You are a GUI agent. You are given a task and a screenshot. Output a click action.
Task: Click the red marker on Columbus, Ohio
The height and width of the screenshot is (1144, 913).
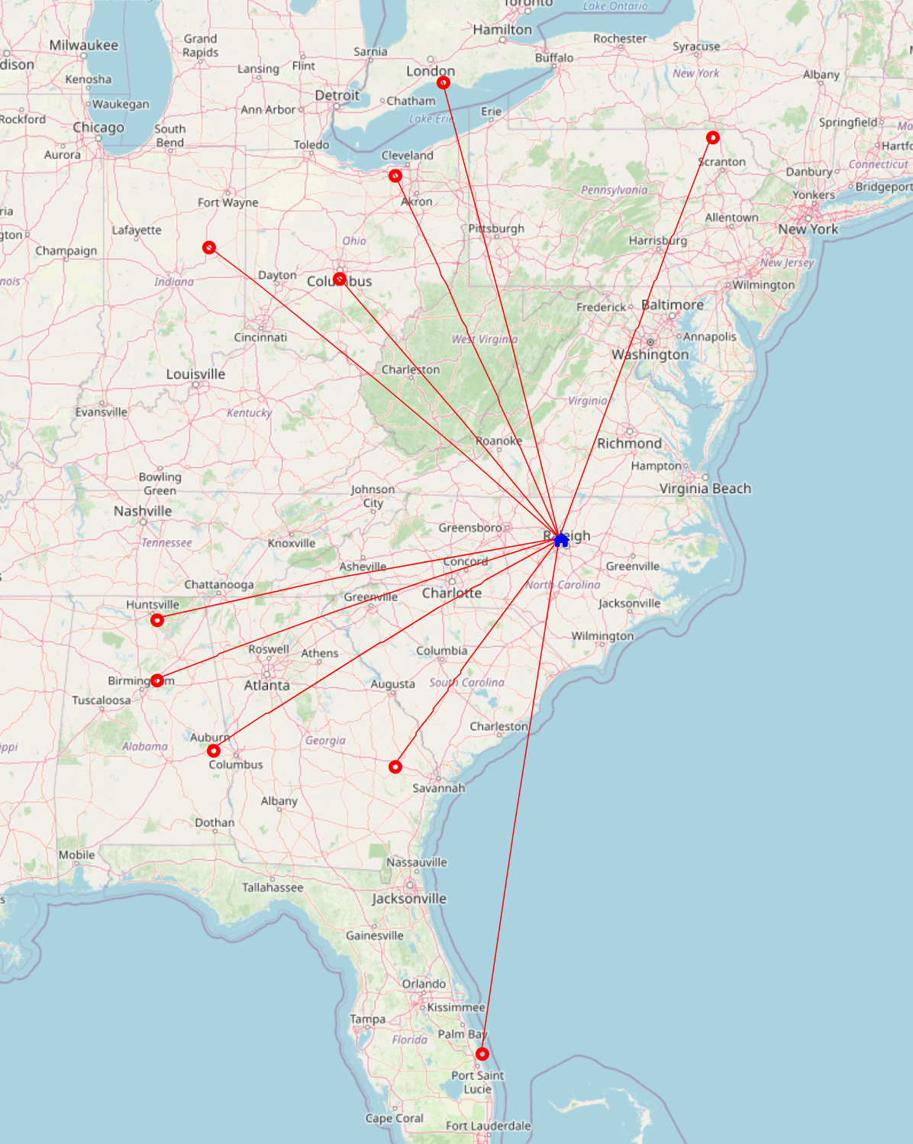(340, 279)
